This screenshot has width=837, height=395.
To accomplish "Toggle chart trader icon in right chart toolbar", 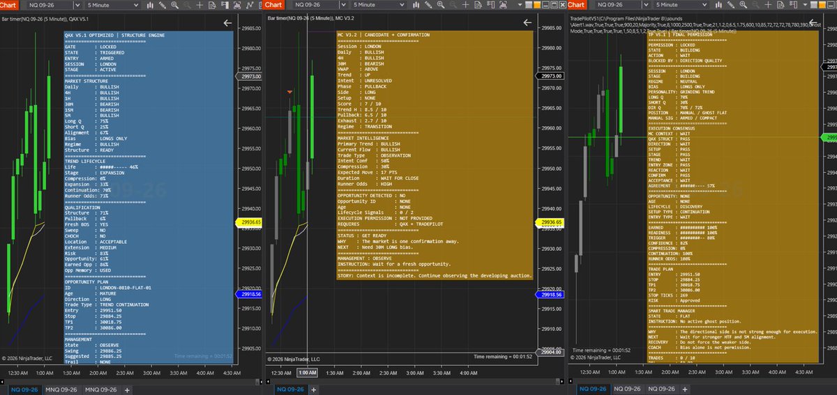I will [793, 5].
